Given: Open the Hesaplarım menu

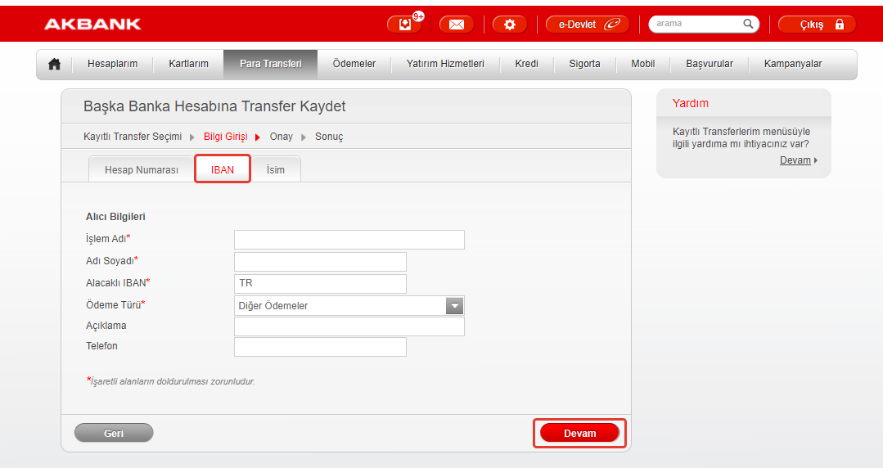Looking at the screenshot, I should coord(112,64).
